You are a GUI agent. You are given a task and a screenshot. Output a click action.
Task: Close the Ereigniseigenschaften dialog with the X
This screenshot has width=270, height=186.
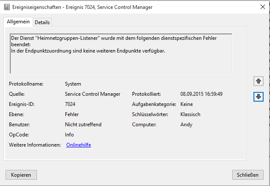click(x=262, y=7)
